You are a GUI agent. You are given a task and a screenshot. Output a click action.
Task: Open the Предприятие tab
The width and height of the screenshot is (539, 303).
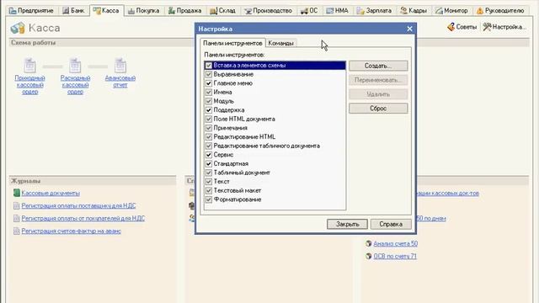[x=31, y=11]
